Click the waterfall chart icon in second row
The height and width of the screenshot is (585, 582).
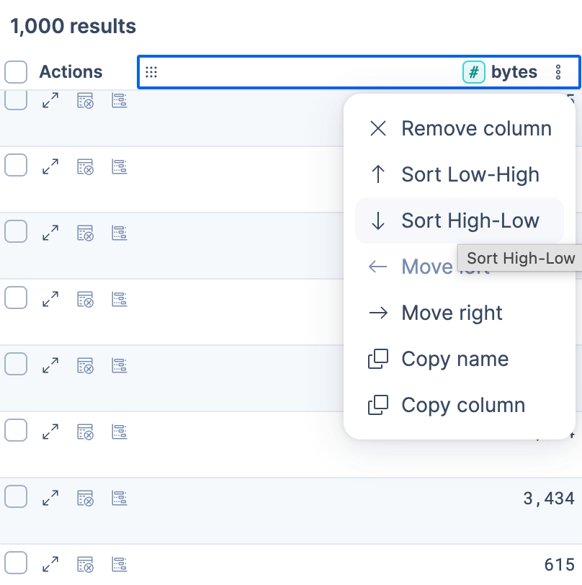coord(120,166)
